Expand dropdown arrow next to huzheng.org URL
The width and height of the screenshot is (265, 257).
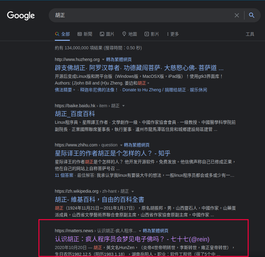tap(103, 60)
